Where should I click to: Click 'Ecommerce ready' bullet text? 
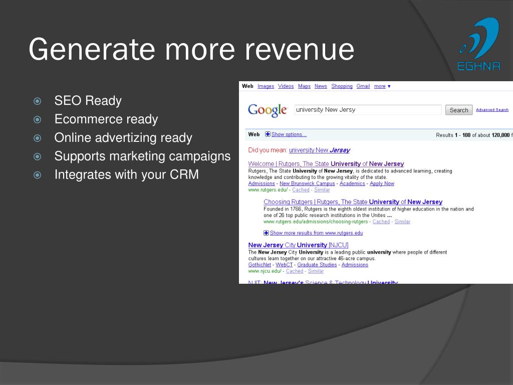pyautogui.click(x=106, y=119)
